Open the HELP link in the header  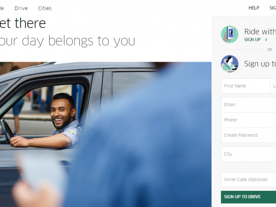[x=254, y=8]
